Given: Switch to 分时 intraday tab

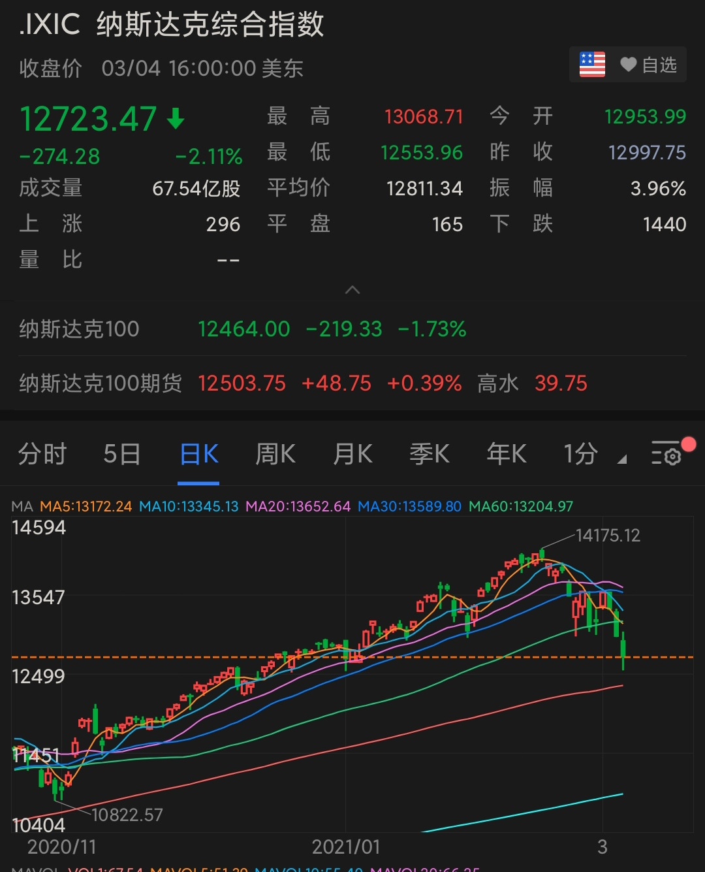Looking at the screenshot, I should pyautogui.click(x=42, y=454).
